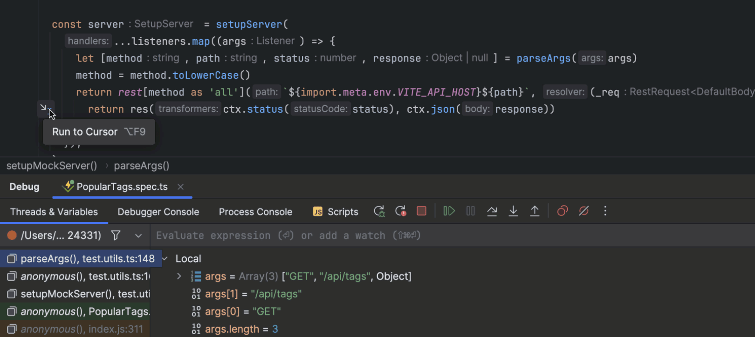The image size is (755, 337).
Task: Resume program execution
Action: click(x=449, y=211)
